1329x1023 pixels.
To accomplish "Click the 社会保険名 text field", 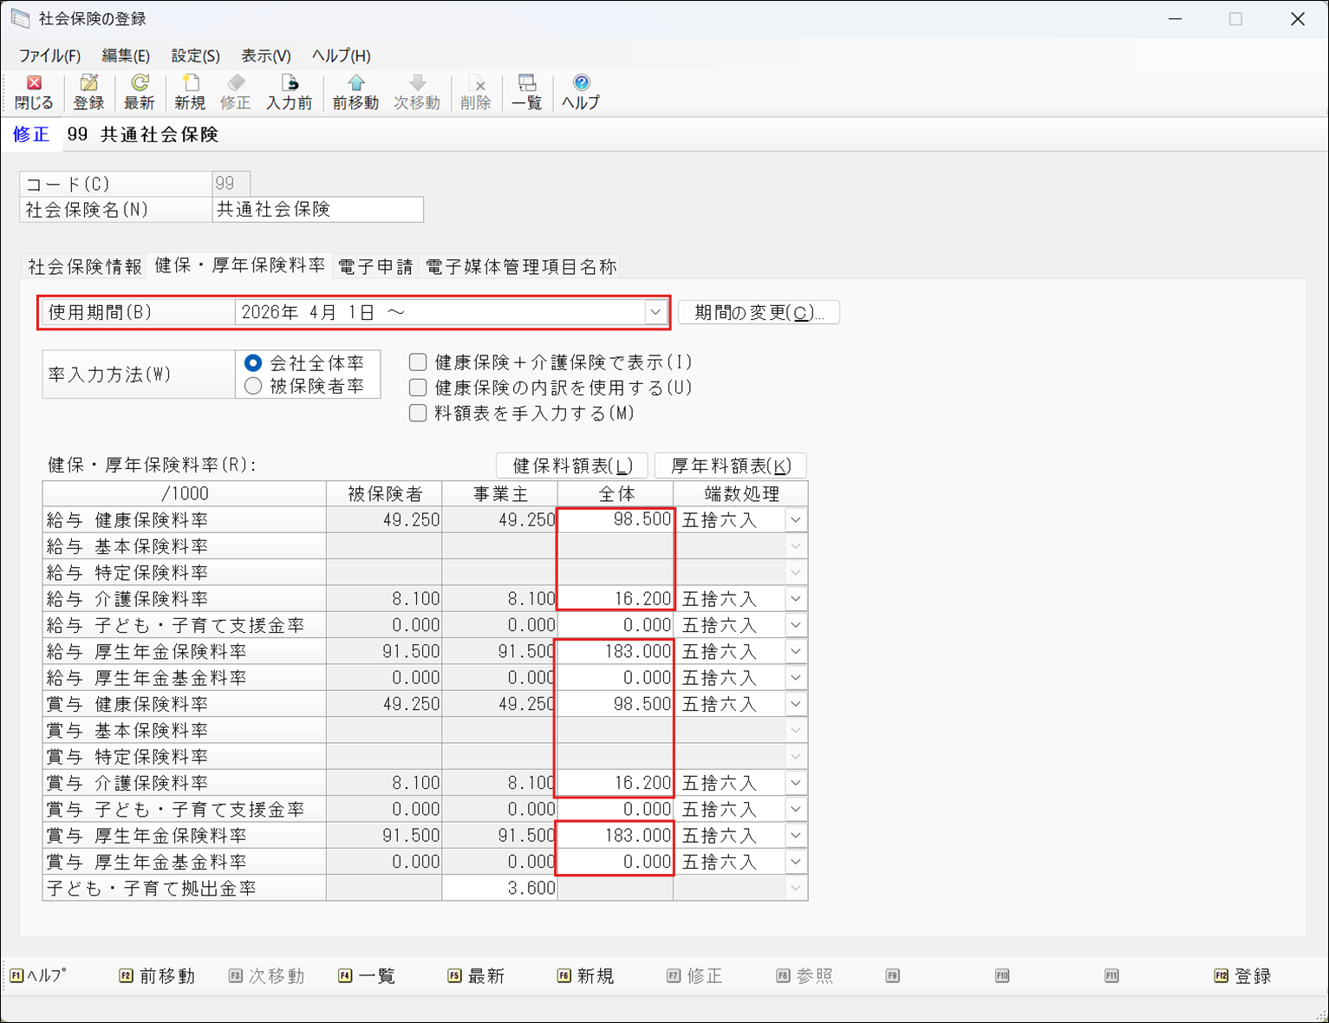I will click(x=317, y=210).
